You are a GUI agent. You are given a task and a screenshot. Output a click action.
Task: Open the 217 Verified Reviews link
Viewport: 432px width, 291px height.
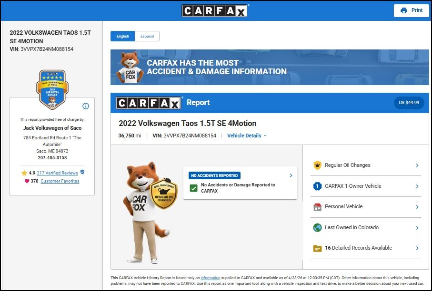pyautogui.click(x=57, y=173)
